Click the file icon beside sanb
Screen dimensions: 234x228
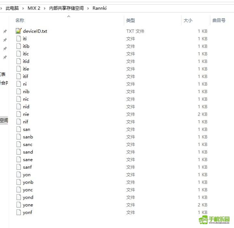[18, 137]
